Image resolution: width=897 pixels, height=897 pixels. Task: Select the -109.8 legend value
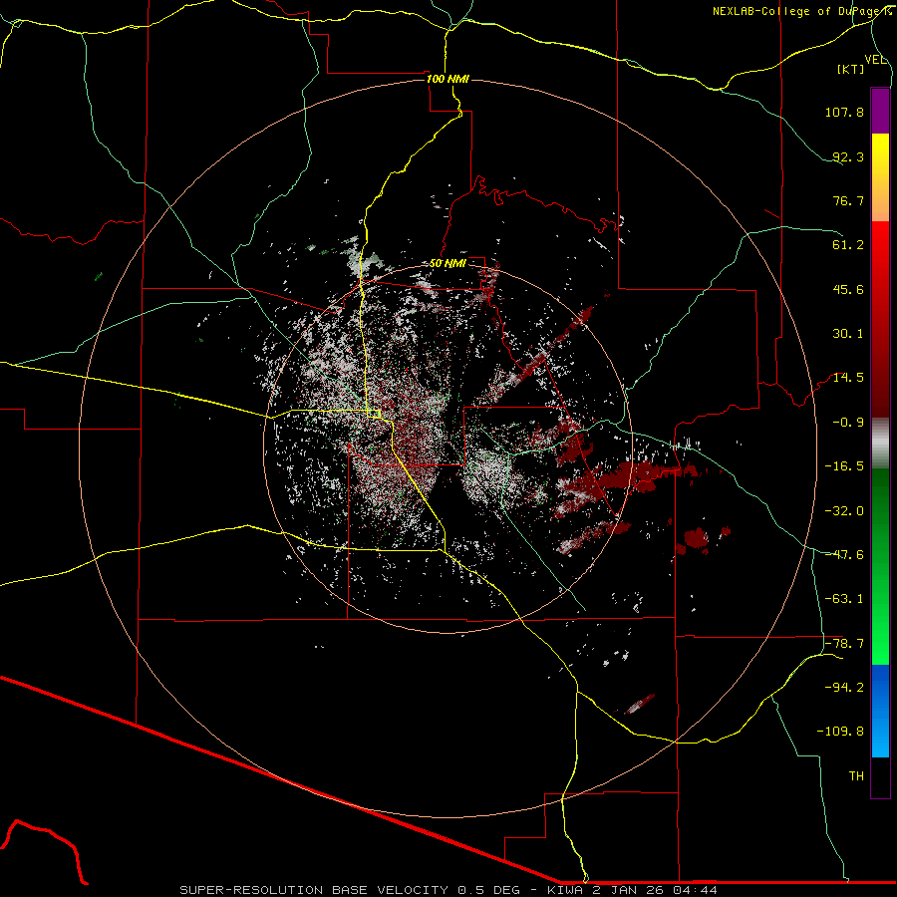pos(840,732)
